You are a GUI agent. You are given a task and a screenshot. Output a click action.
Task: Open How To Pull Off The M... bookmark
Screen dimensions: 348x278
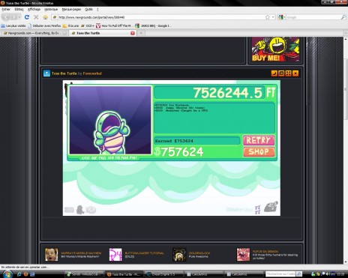click(x=114, y=25)
